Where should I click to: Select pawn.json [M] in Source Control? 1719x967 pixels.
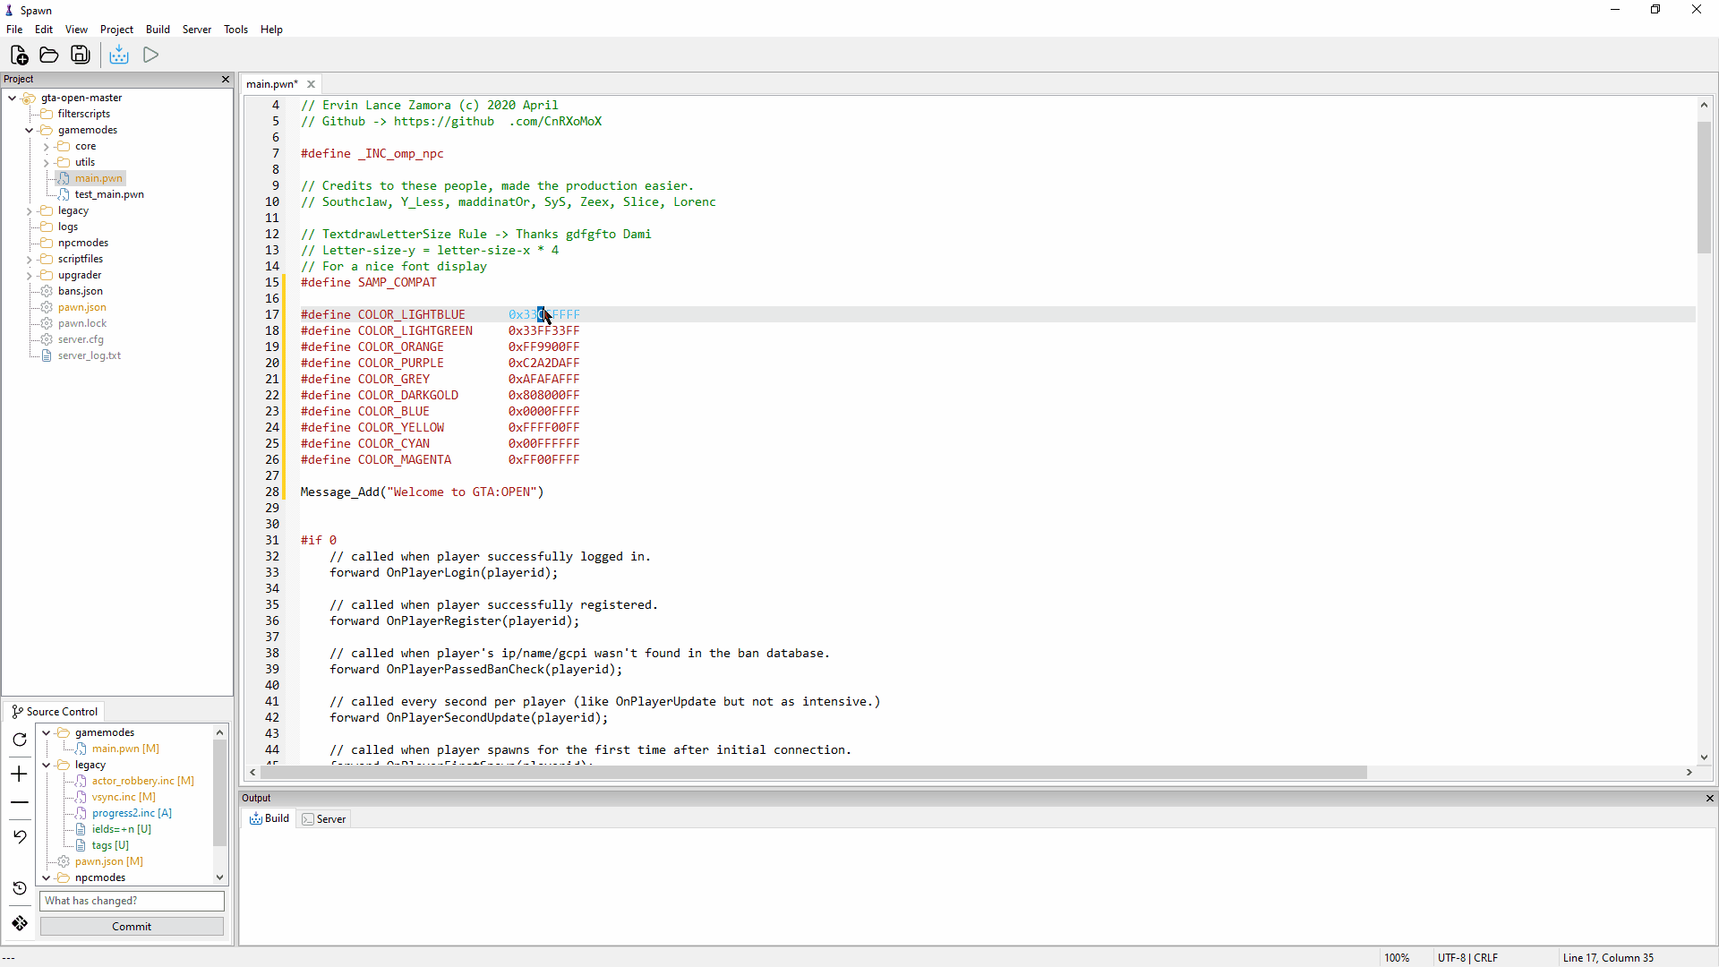pos(108,861)
